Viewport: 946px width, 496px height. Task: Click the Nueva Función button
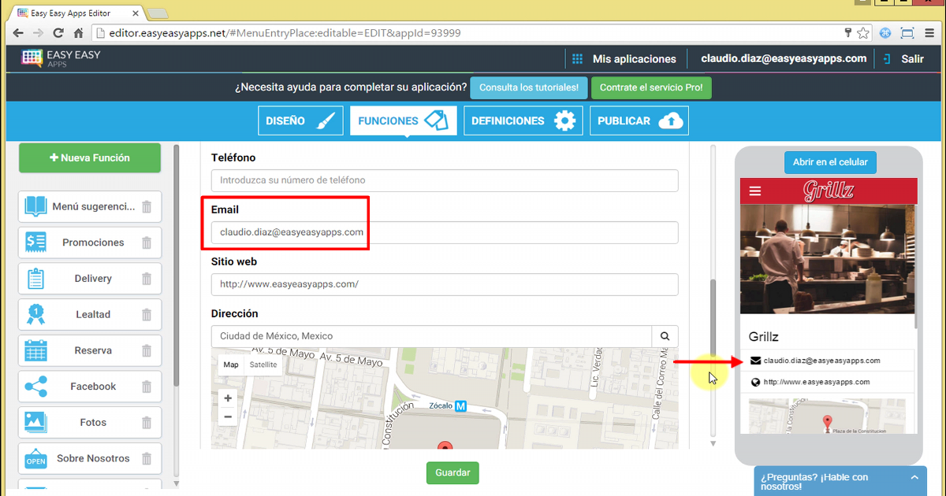pos(90,157)
